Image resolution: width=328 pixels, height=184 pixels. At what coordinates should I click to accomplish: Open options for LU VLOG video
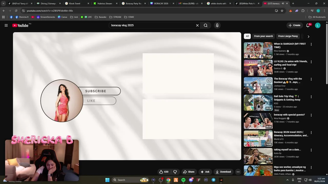[x=311, y=62]
